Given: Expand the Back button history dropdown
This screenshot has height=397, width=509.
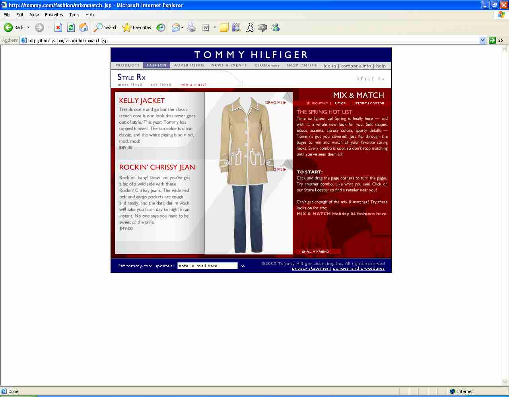Looking at the screenshot, I should point(28,27).
